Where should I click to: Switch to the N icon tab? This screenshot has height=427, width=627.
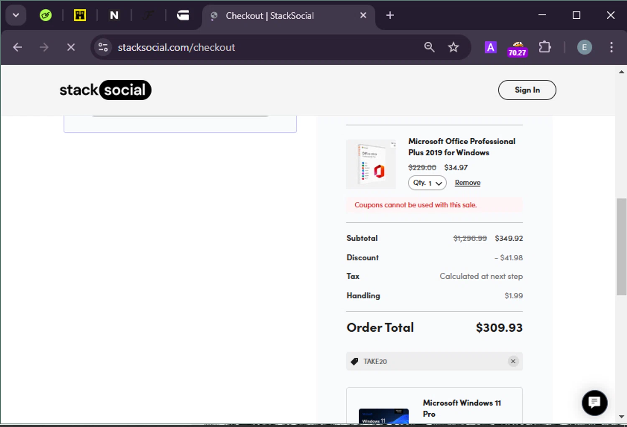114,15
